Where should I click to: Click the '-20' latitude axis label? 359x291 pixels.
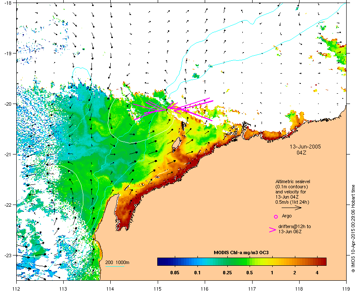(x=8, y=104)
